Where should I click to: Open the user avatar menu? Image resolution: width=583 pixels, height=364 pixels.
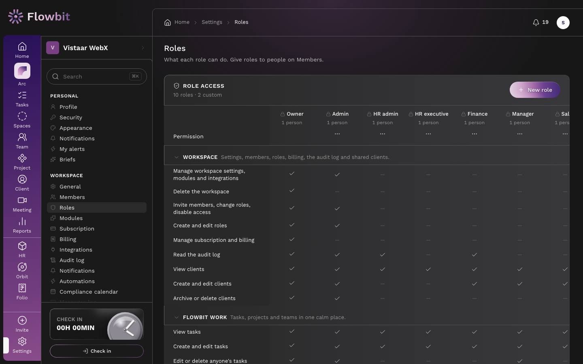pos(563,23)
